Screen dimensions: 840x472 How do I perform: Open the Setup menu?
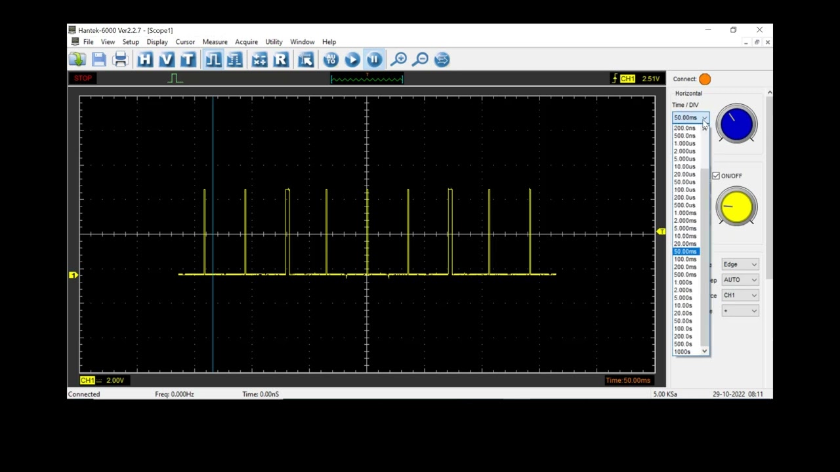pyautogui.click(x=131, y=42)
